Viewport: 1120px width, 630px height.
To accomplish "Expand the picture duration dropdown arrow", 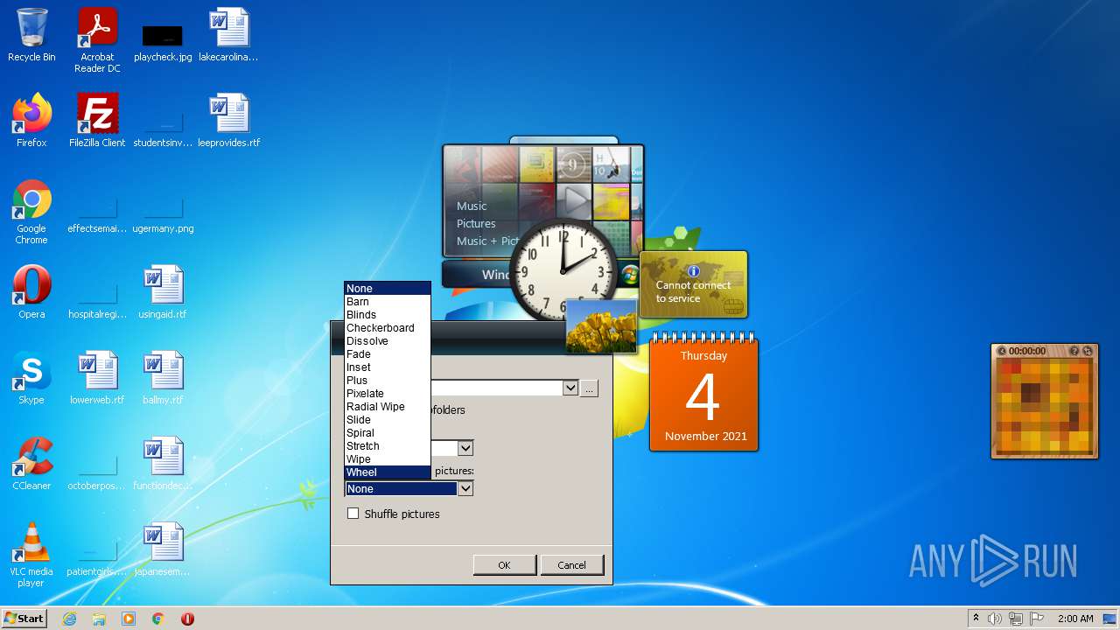I will 465,448.
